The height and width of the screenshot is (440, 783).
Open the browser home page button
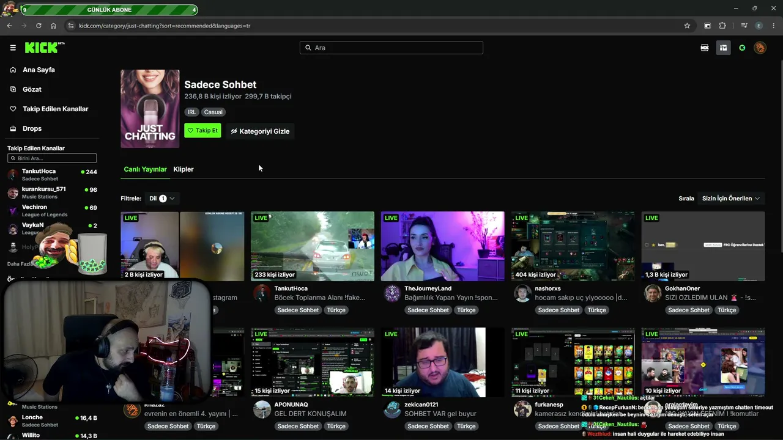point(53,26)
